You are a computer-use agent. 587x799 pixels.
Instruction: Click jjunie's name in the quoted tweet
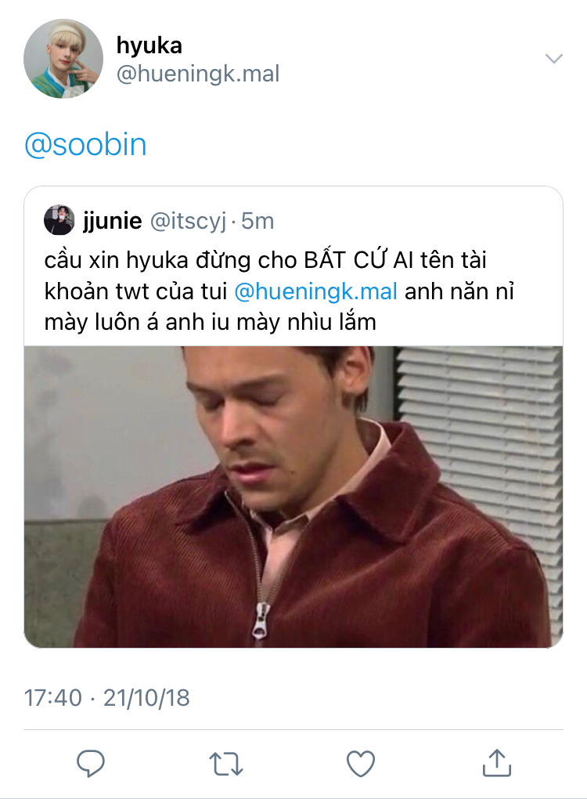click(113, 222)
